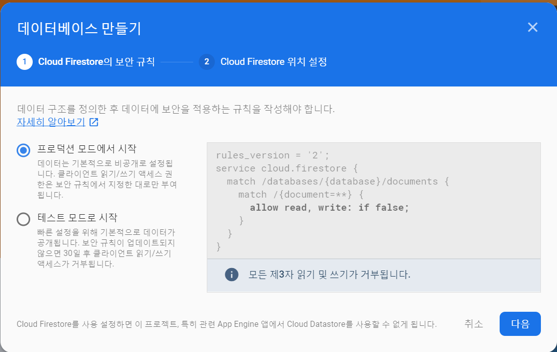Click external link icon beside 자세히 알아보기
The image size is (557, 352).
[94, 122]
